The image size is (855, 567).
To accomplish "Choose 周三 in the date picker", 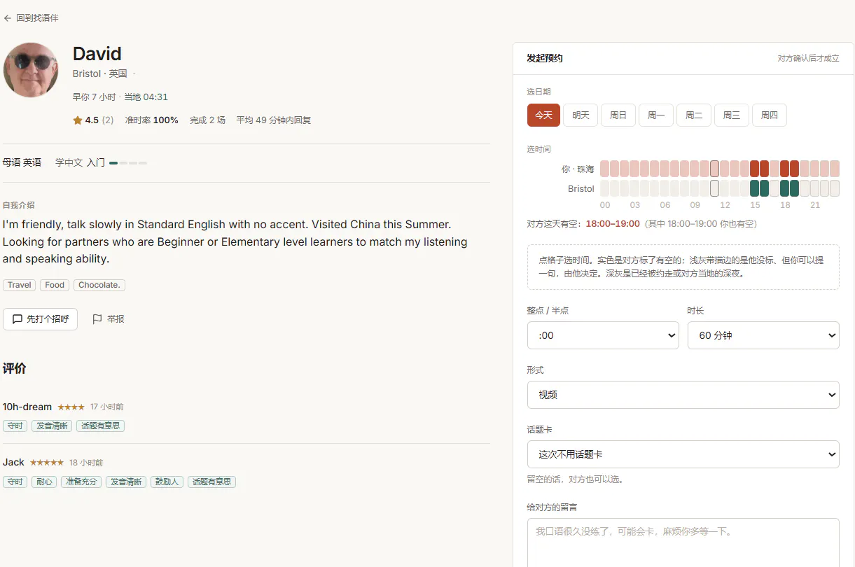I will click(x=732, y=115).
